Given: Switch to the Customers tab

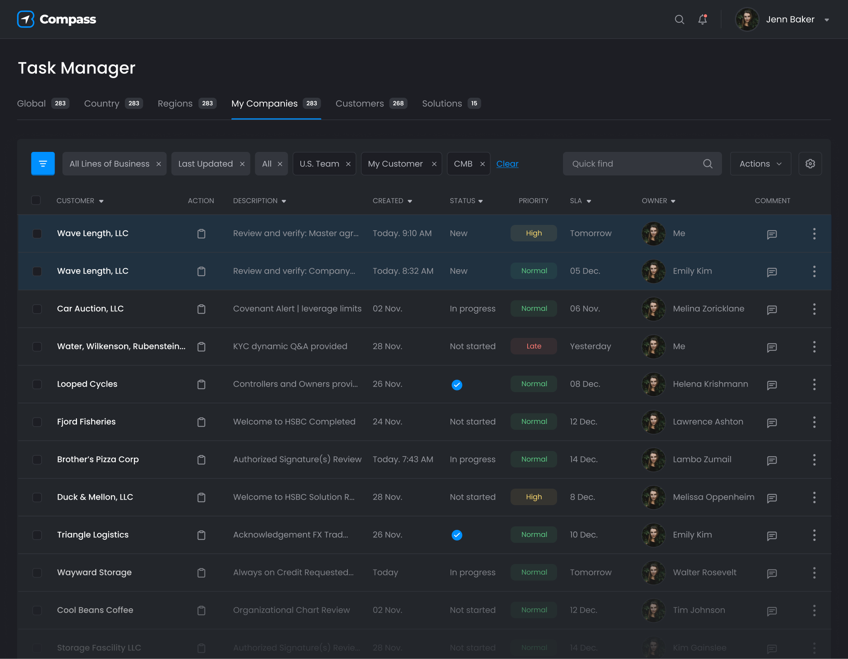Looking at the screenshot, I should [360, 104].
